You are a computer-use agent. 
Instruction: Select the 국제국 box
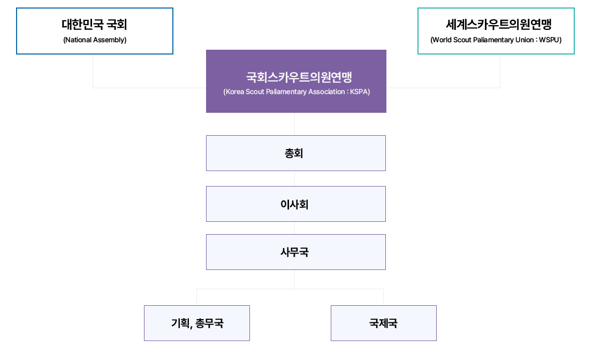[384, 323]
